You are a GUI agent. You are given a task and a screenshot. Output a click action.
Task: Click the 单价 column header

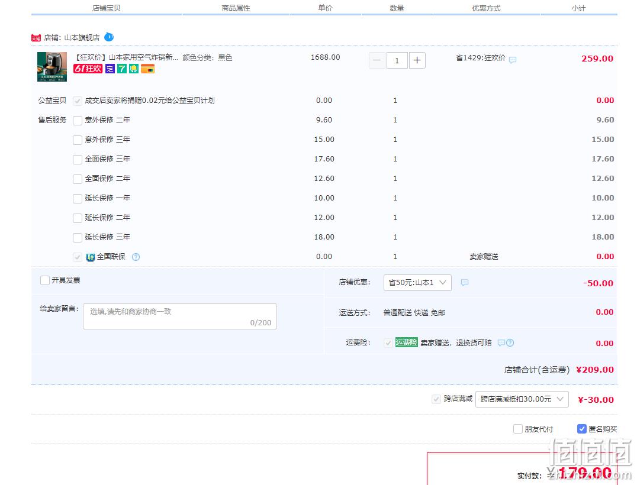coord(325,8)
